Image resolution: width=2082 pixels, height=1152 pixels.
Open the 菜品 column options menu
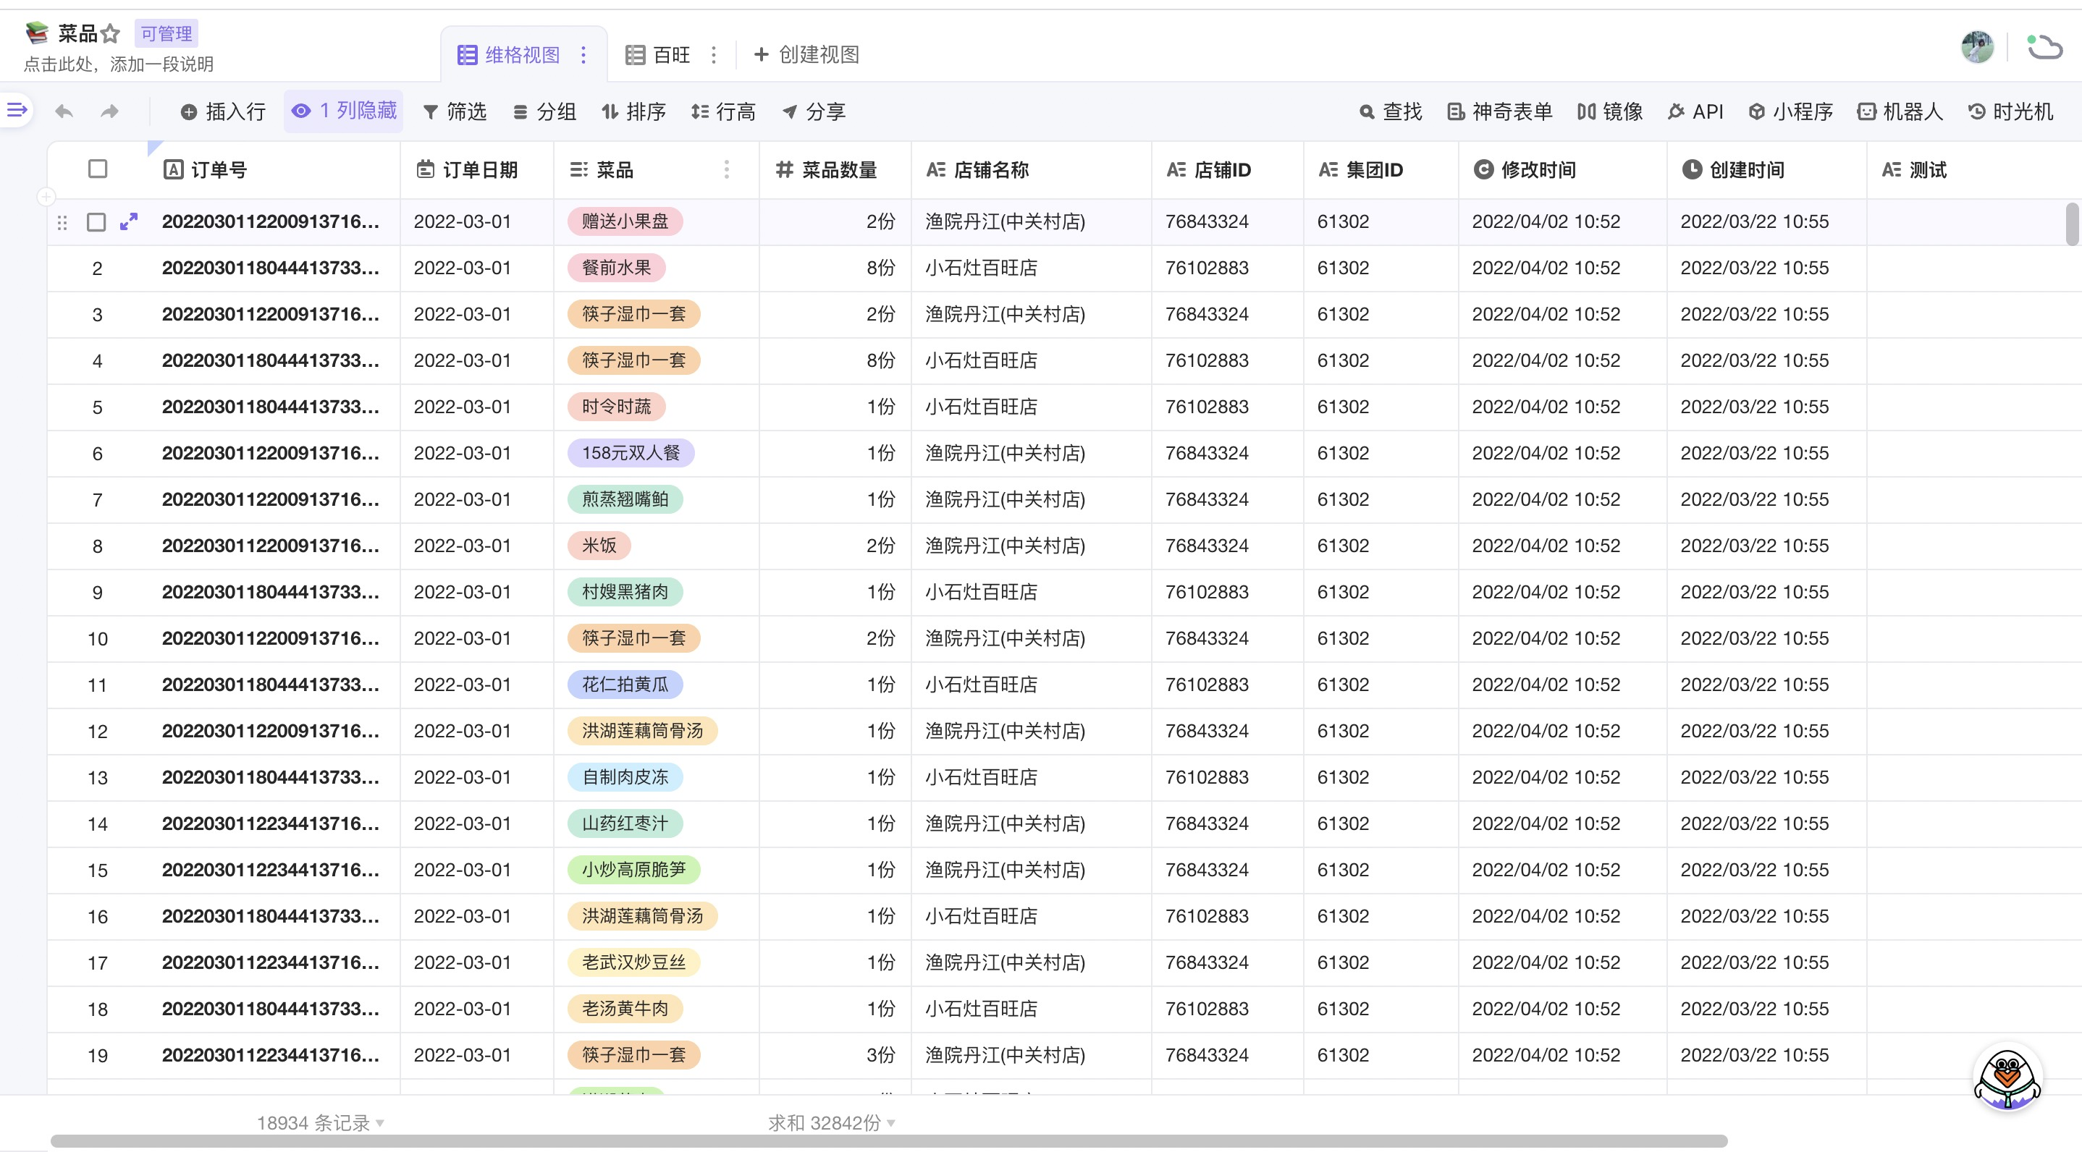[x=727, y=169]
